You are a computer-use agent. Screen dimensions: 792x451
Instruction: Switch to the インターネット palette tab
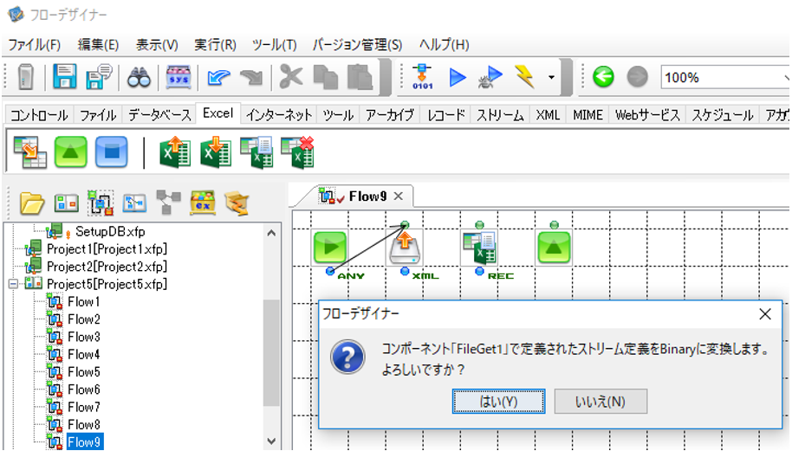click(279, 115)
